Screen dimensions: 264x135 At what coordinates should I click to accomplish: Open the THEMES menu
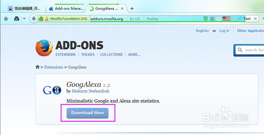point(88,55)
